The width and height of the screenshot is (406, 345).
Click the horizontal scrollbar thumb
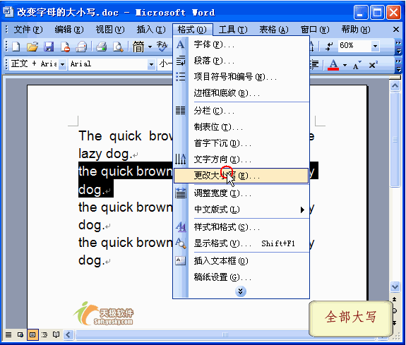[x=225, y=334]
